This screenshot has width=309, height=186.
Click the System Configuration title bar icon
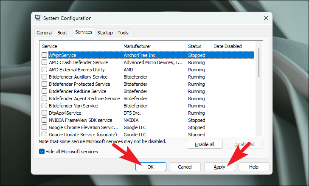pos(37,18)
